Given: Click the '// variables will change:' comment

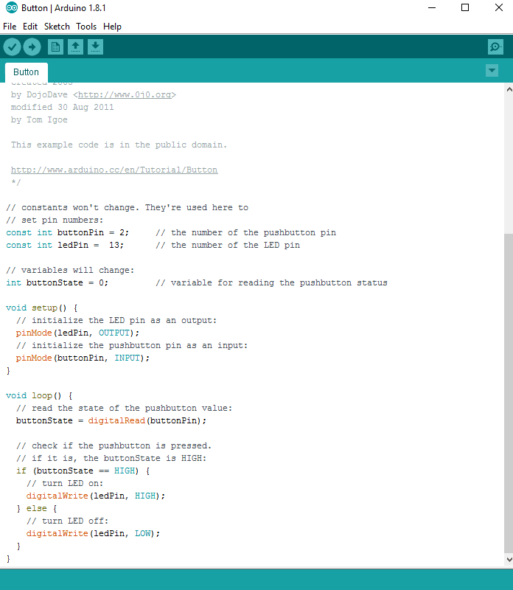Looking at the screenshot, I should [70, 270].
